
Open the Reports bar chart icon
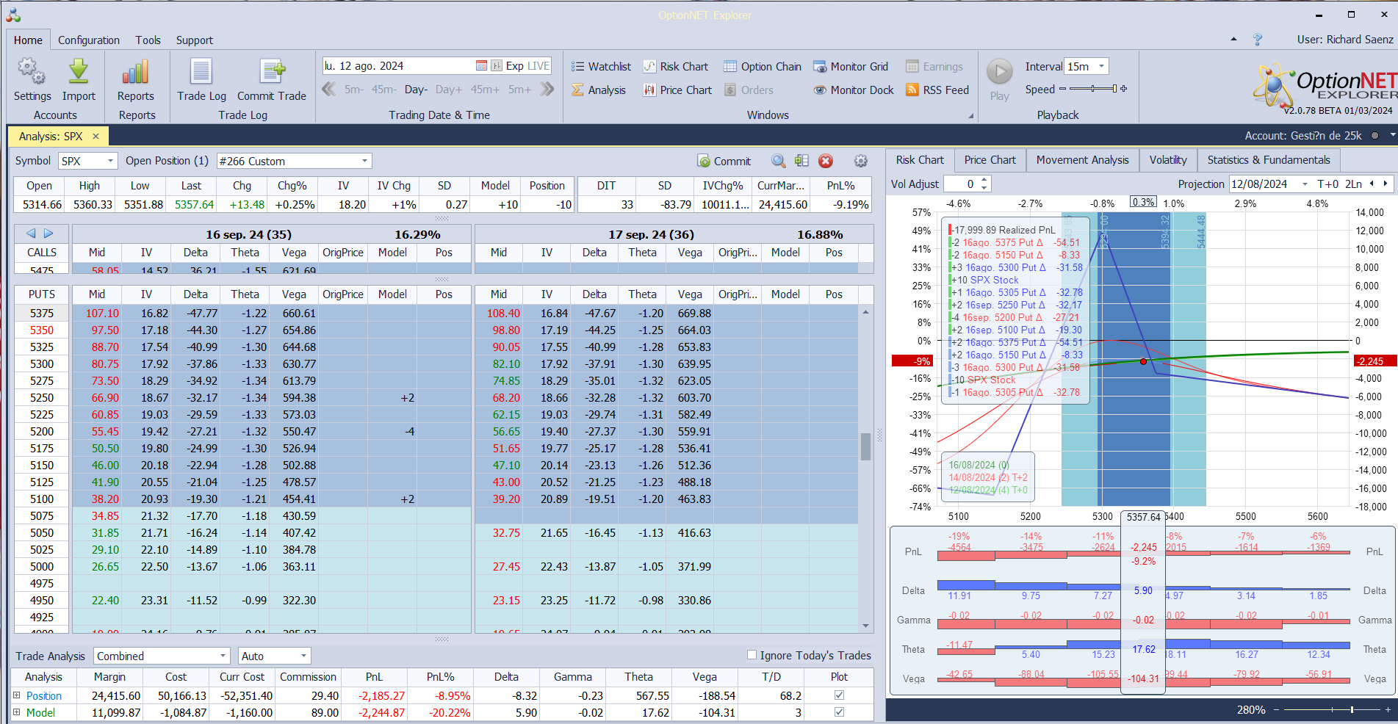click(136, 73)
